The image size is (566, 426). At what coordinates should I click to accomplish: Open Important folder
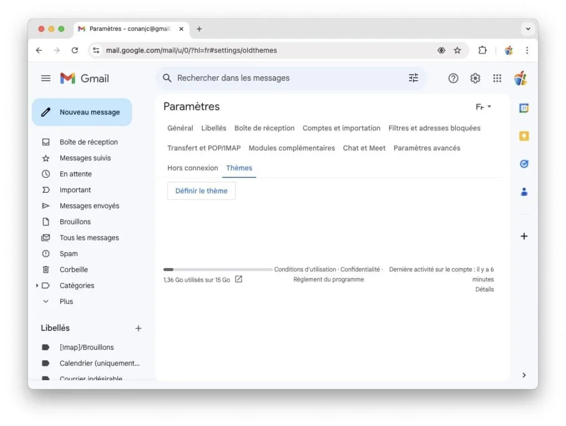tap(75, 190)
